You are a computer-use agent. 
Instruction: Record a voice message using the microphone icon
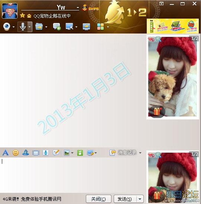coord(46,153)
